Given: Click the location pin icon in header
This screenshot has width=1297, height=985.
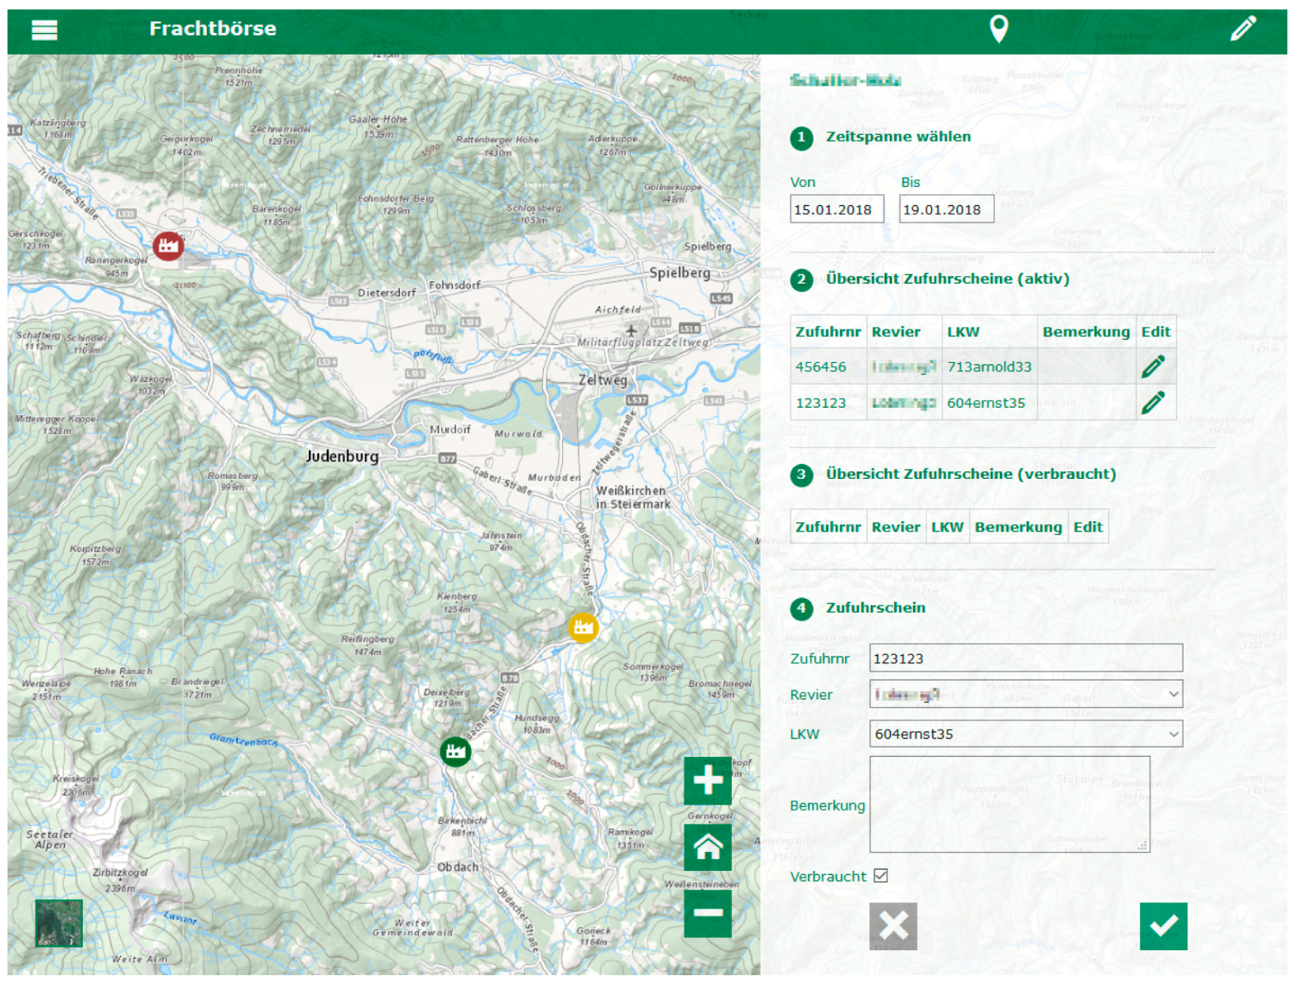Looking at the screenshot, I should point(998,29).
